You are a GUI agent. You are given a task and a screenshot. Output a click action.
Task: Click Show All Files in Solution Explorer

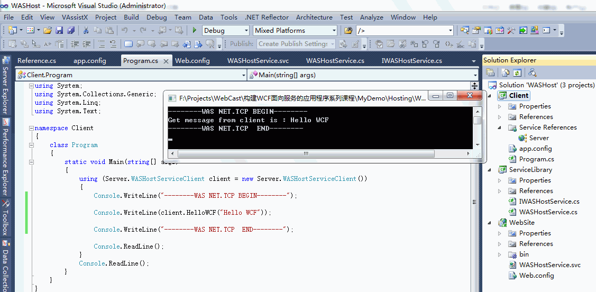click(x=505, y=72)
